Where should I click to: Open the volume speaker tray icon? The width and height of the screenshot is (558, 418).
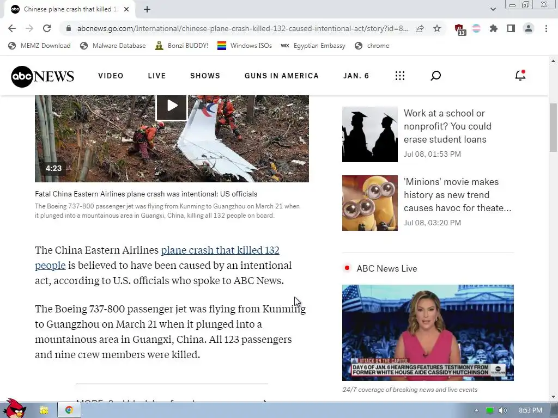(502, 410)
